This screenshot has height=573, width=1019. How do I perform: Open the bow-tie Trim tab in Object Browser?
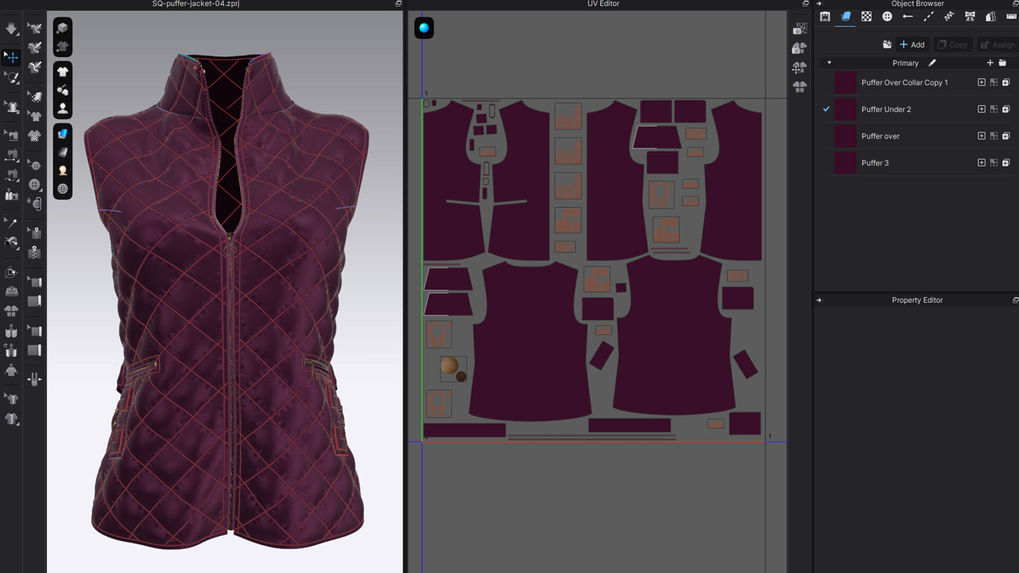pos(970,16)
